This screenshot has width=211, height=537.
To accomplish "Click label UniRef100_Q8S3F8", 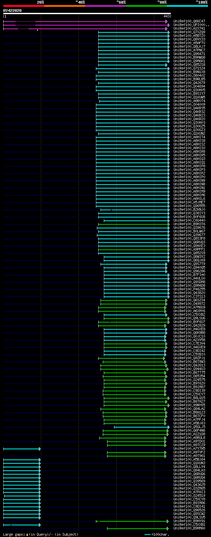I will [189, 239].
